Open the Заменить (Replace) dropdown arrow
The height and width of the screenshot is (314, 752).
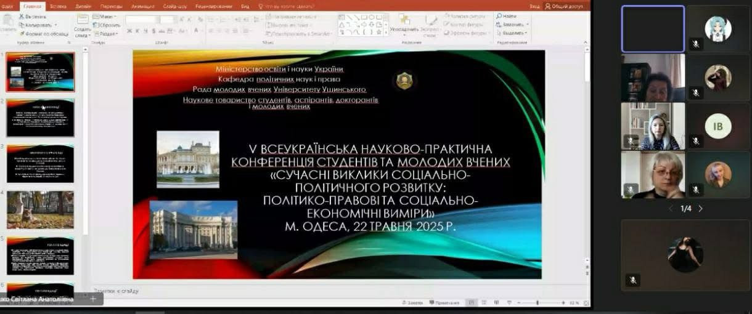528,25
